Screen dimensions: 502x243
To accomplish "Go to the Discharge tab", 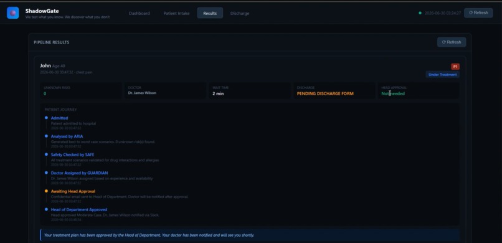I will [x=240, y=14].
